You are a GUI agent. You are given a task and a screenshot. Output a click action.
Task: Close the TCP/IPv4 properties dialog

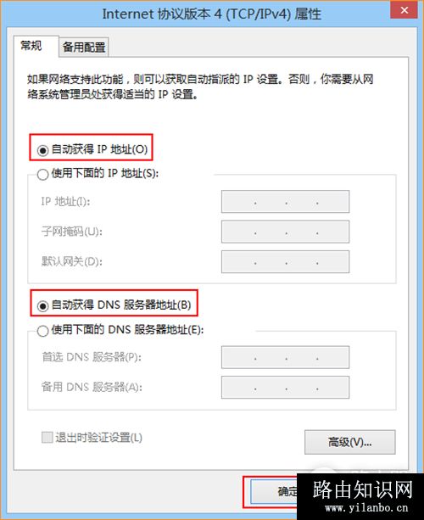click(404, 10)
